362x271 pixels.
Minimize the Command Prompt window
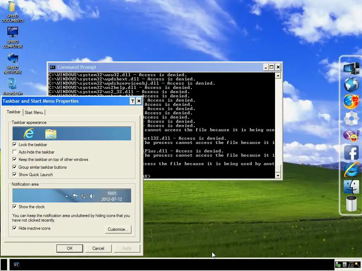coord(266,67)
